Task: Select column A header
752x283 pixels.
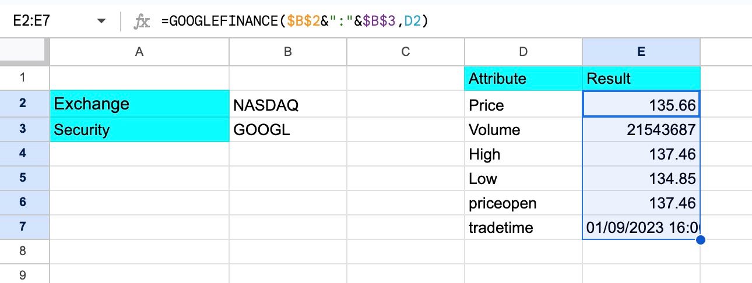Action: pyautogui.click(x=139, y=52)
